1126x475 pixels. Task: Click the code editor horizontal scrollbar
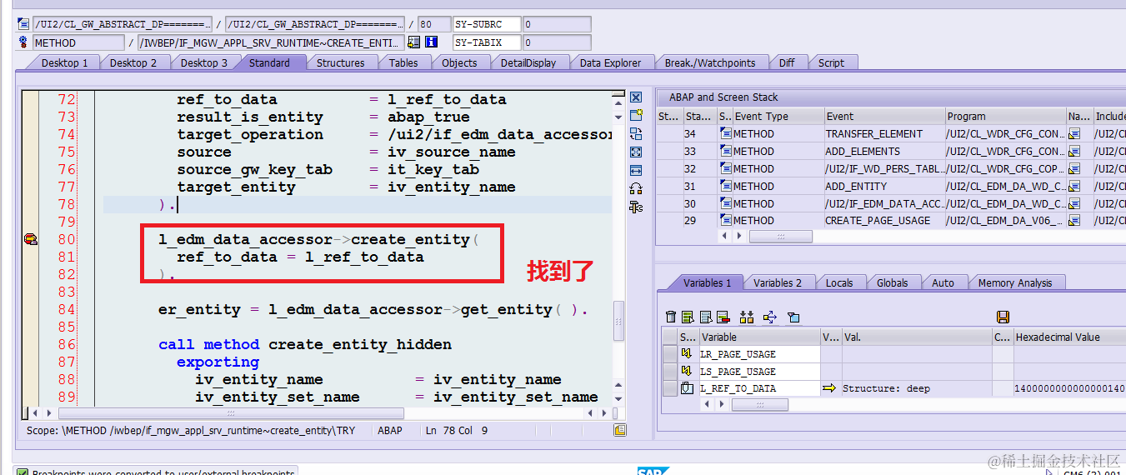point(231,413)
